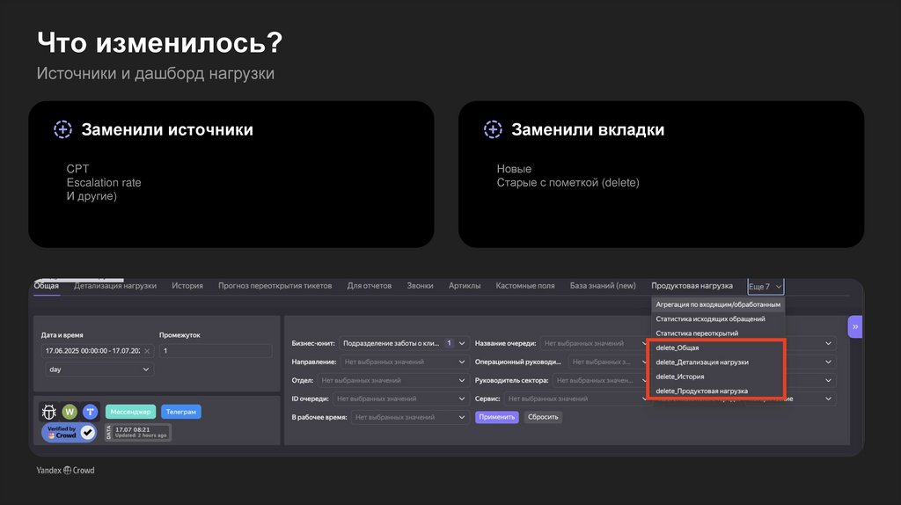
Task: Click the Мессенджер button
Action: pos(130,412)
